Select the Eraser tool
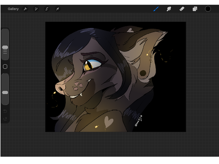 (182, 9)
